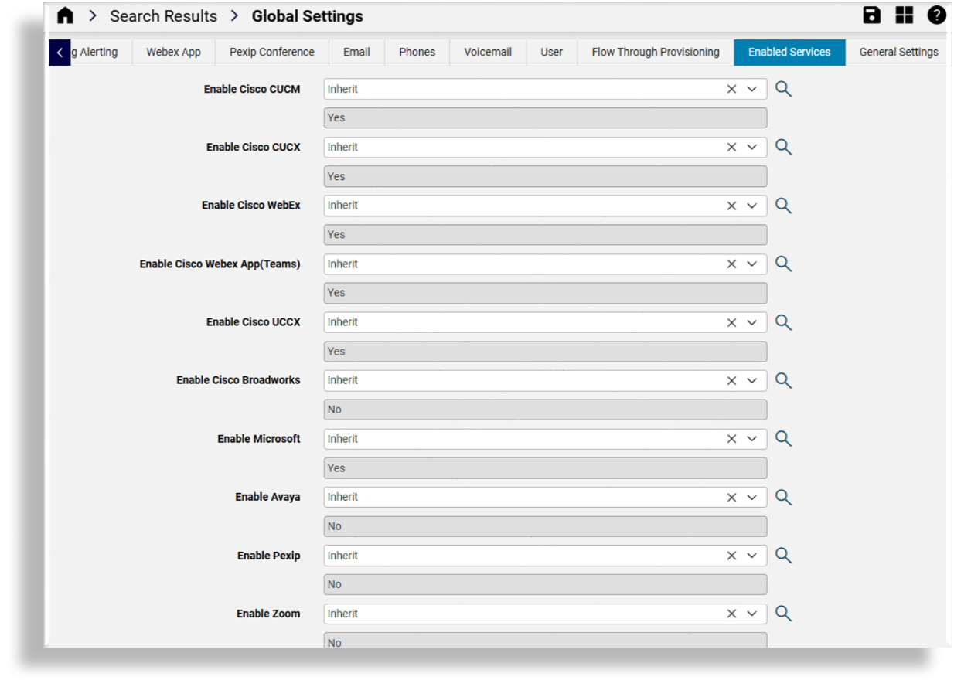
Task: Switch to the Voicemail tab
Action: coord(487,52)
